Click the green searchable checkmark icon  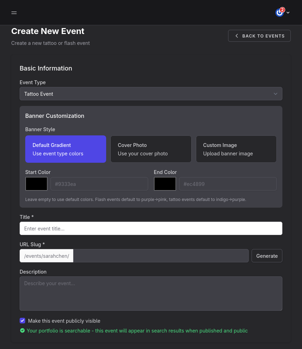click(x=22, y=330)
